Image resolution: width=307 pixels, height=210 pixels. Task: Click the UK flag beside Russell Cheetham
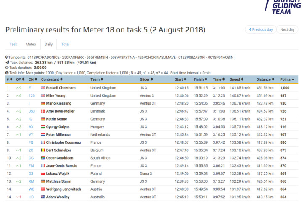point(43,88)
